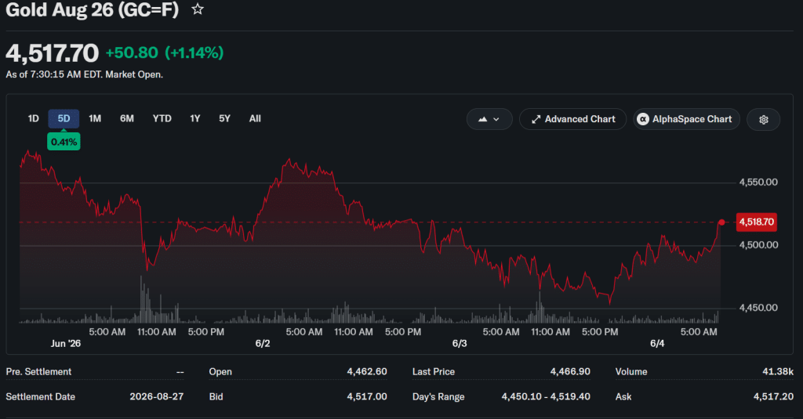Click the Open value 4,462.60
The width and height of the screenshot is (803, 419).
coord(367,371)
